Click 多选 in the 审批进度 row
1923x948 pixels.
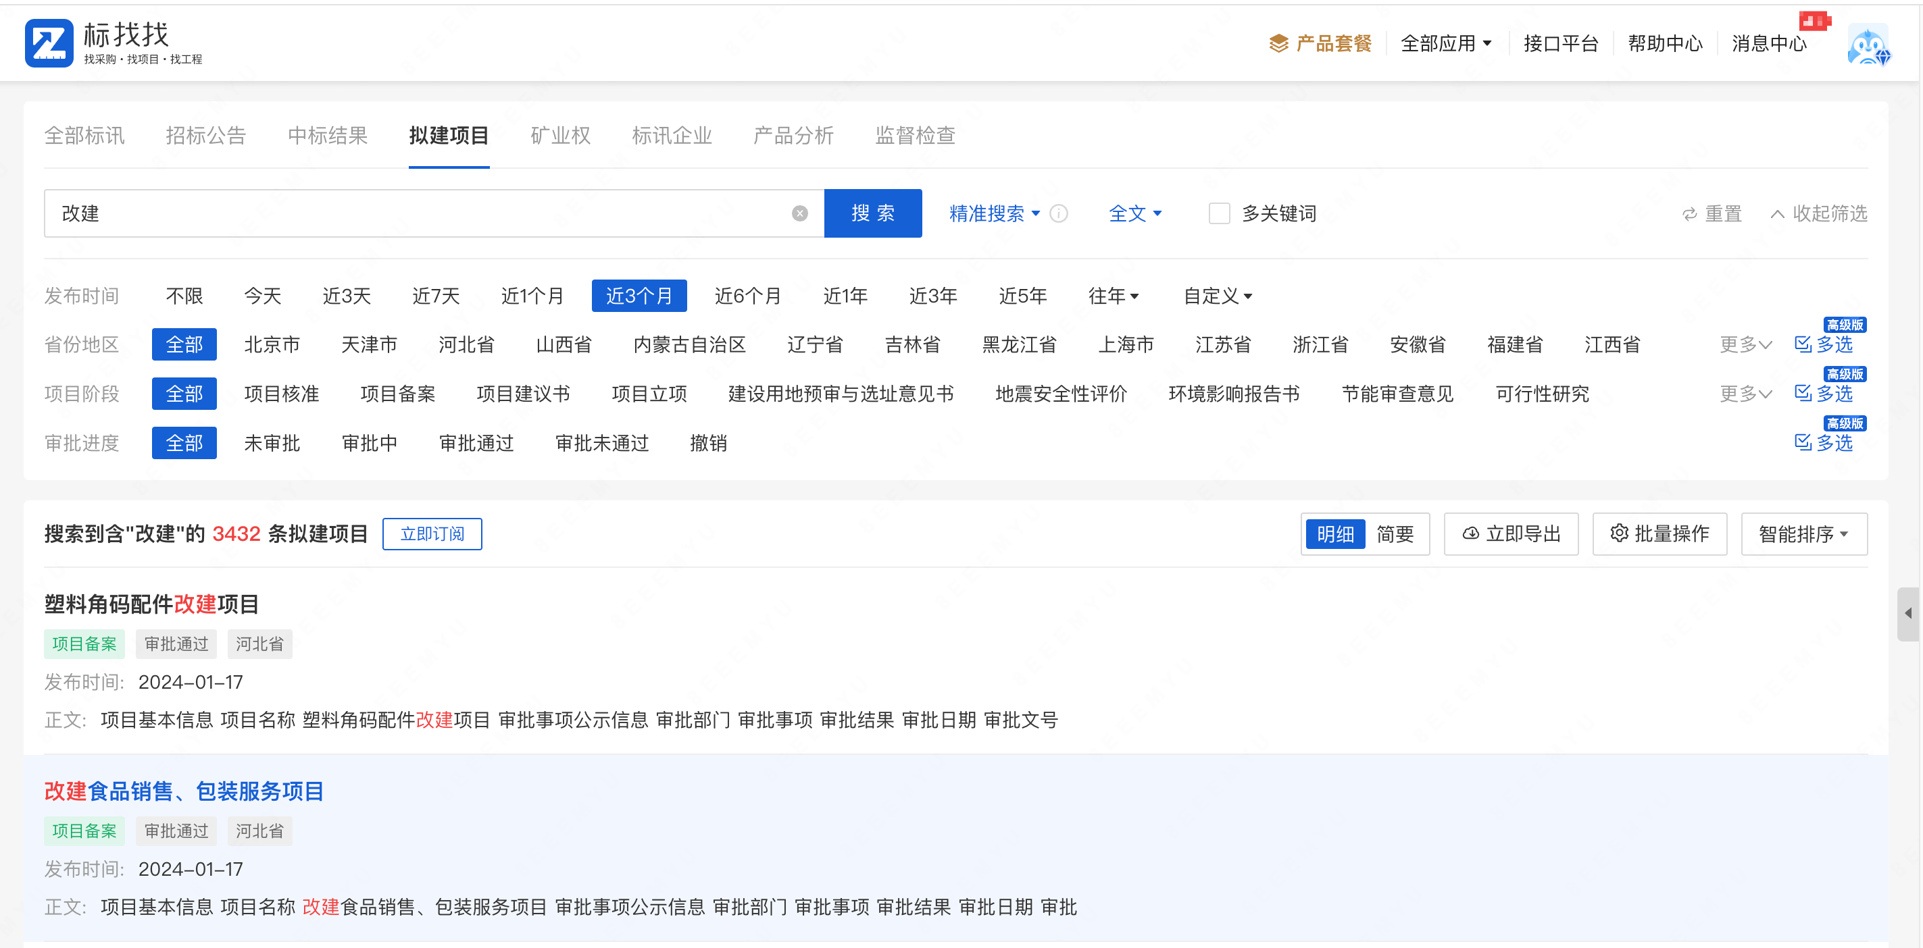pos(1823,442)
